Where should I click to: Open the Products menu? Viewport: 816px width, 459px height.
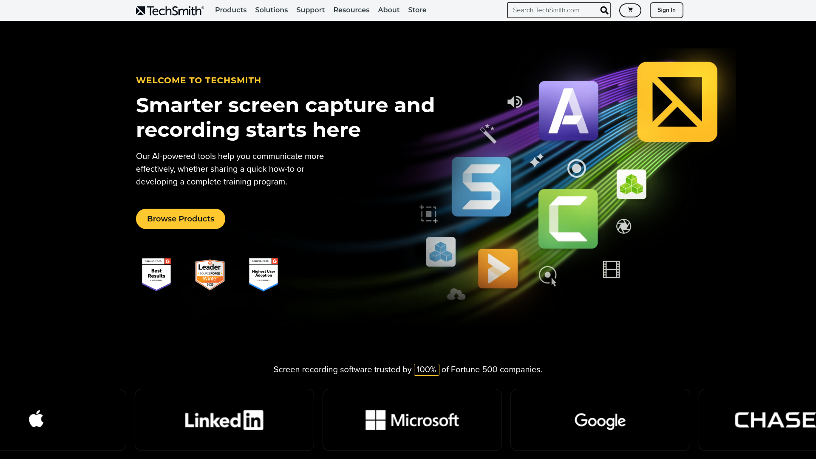231,10
